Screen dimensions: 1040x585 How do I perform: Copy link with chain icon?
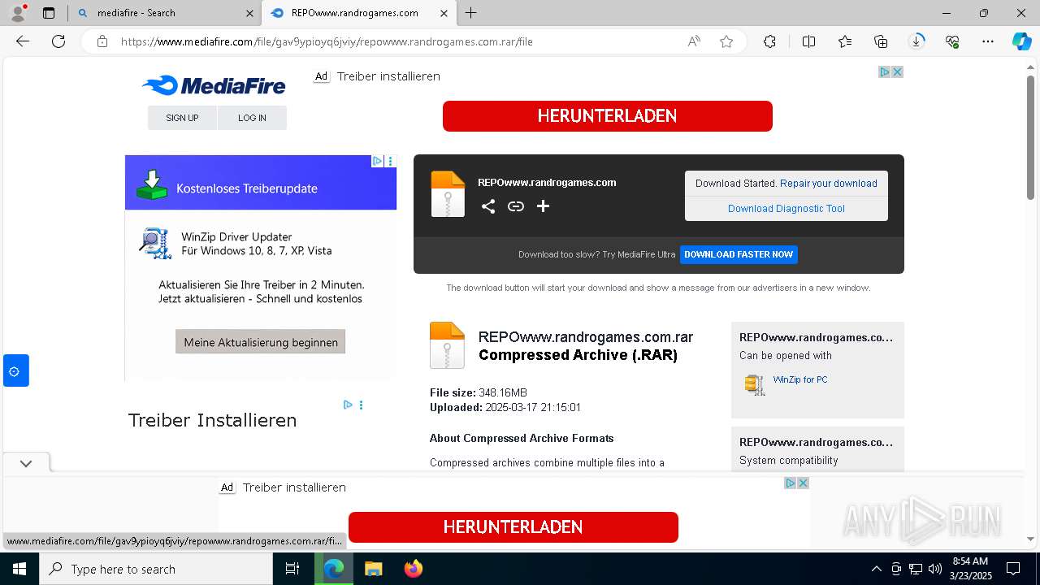click(x=516, y=206)
